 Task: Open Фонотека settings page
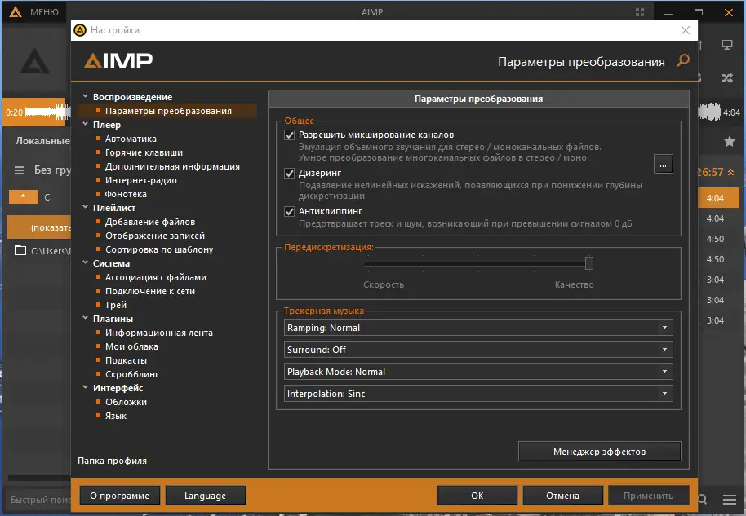(x=126, y=194)
